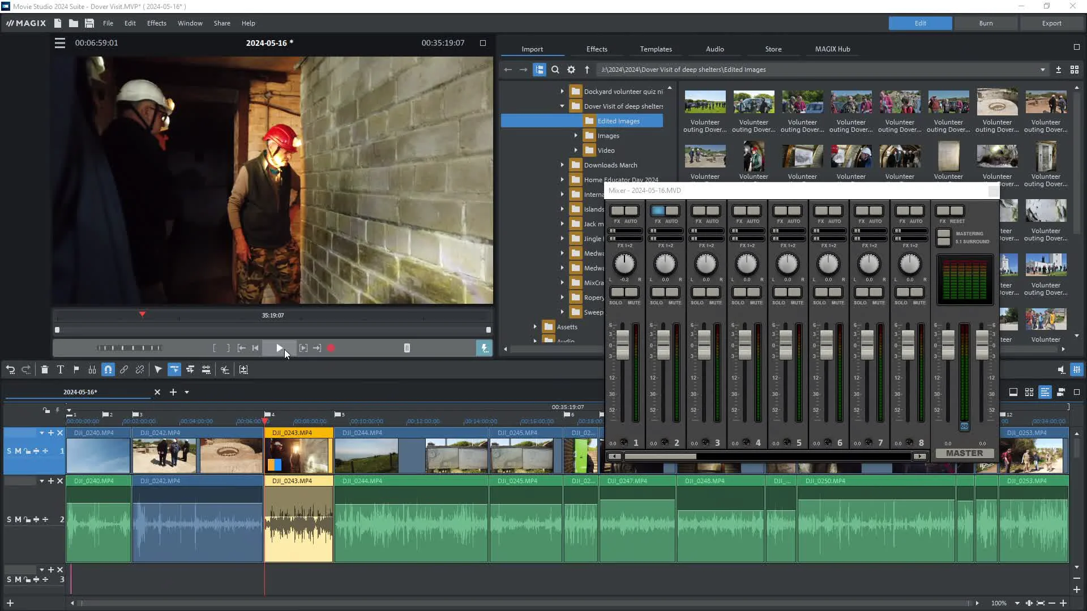Click the delete trash icon in toolbar

[x=45, y=369]
